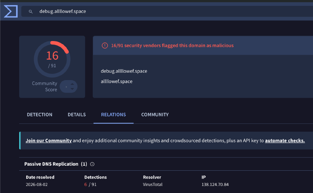Vote up on the Community Score
Screen dimensions: 313x193
pyautogui.click(x=72, y=84)
